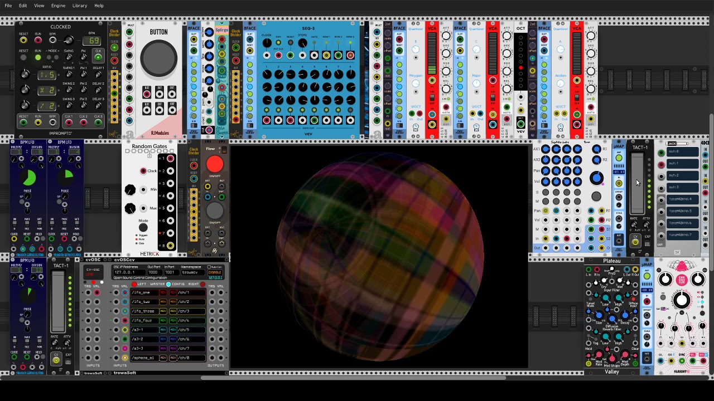
Task: Click the Clocked SWING 1 knob
Action: coord(69,74)
